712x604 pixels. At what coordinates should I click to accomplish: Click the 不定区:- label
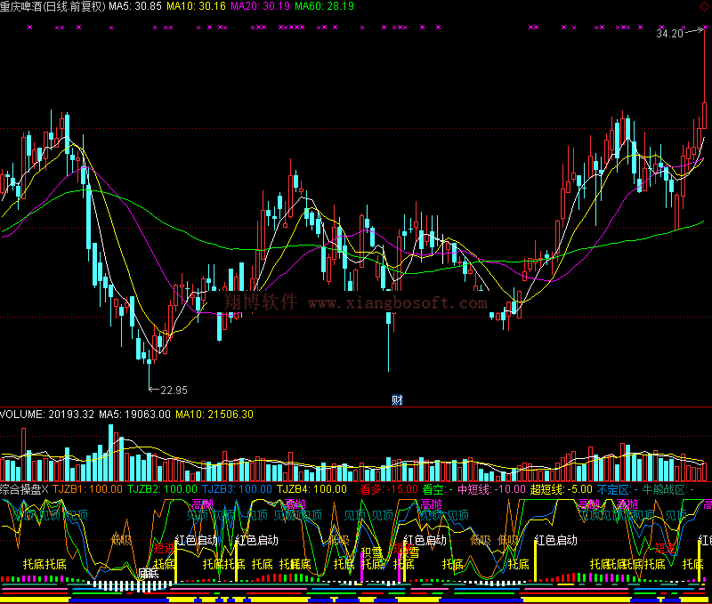tap(617, 489)
